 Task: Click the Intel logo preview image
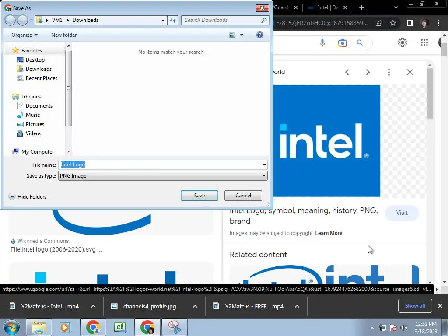[x=326, y=141]
